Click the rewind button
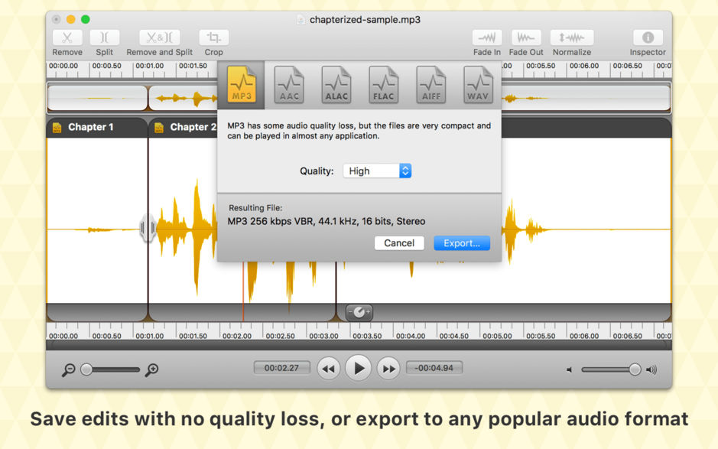Screen dimensions: 718x449 [x=328, y=369]
